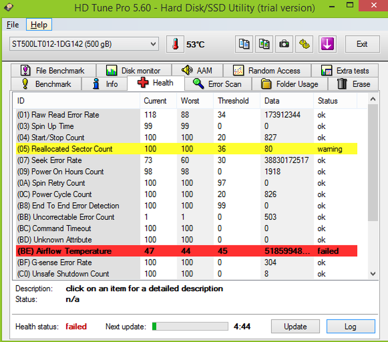This screenshot has height=342, width=388.
Task: Select the (BC) Command Timeout row
Action: coord(187,228)
